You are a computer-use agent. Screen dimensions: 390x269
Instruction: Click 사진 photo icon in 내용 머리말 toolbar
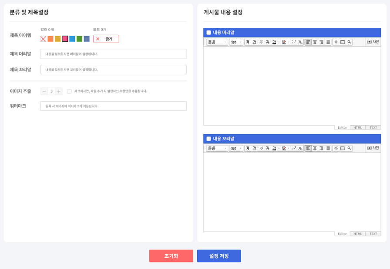coord(373,42)
